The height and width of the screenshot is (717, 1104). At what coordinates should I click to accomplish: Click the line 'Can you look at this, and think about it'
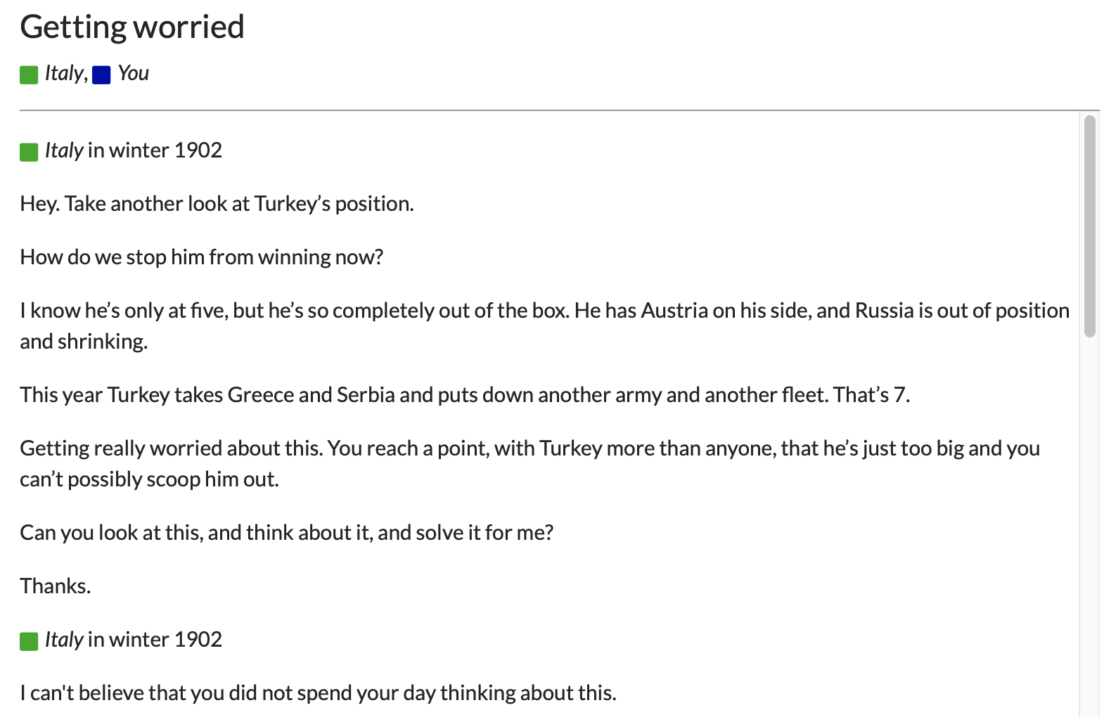(x=287, y=533)
